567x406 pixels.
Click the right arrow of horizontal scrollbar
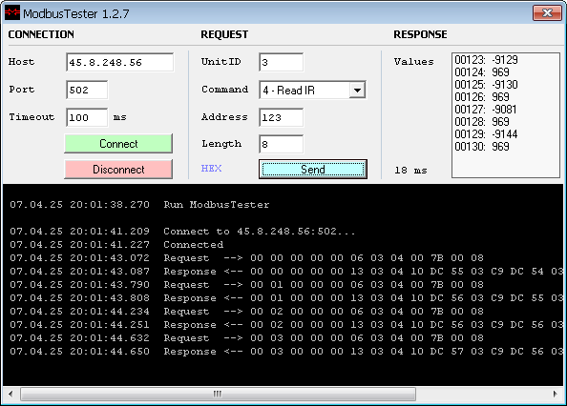[556, 394]
